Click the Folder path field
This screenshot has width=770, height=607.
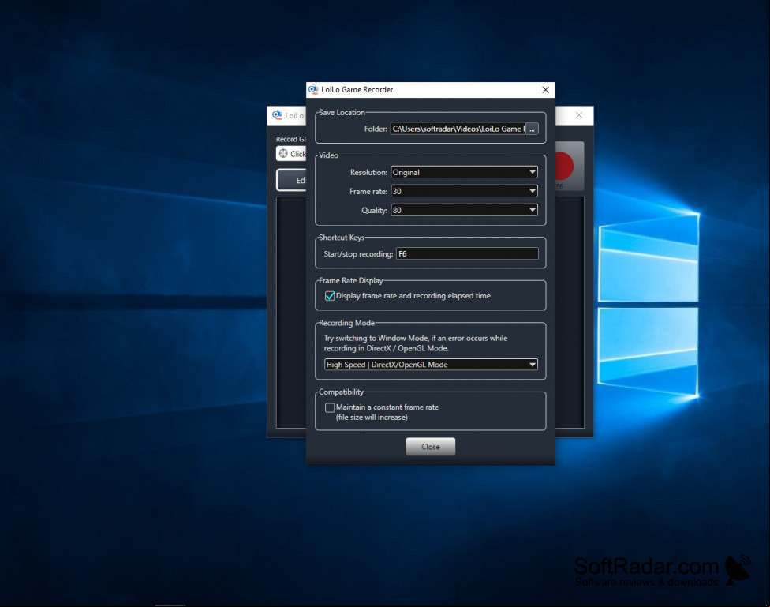[x=458, y=129]
